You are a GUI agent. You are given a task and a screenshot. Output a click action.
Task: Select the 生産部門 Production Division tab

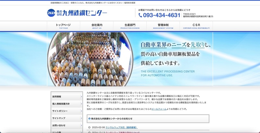tap(130, 26)
